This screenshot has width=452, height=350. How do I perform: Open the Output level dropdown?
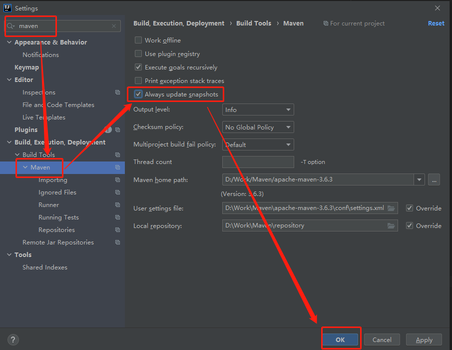[x=258, y=109]
